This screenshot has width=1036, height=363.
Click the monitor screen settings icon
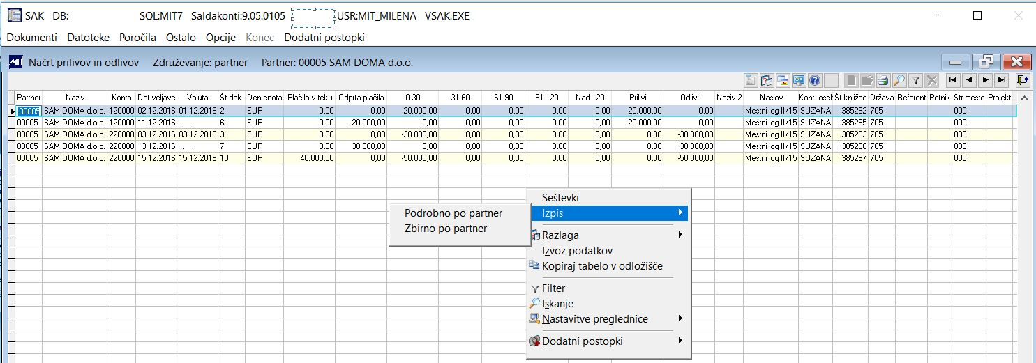pyautogui.click(x=799, y=80)
